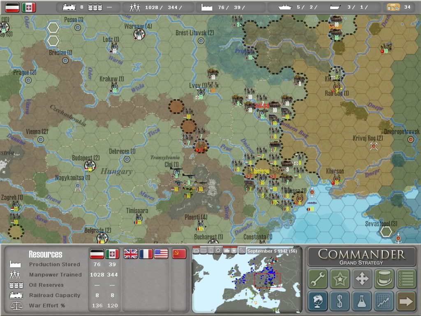Select the United States flag in Resources panel
The height and width of the screenshot is (316, 421).
pyautogui.click(x=161, y=253)
